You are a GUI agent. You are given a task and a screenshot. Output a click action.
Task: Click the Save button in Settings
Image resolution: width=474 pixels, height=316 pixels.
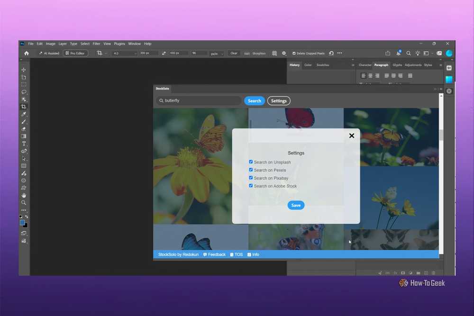(296, 206)
